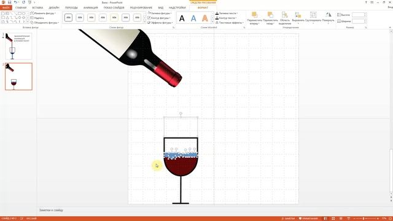Viewport: 393px width, 221px height.
Task: Open Область выделения selection pane
Action: click(285, 18)
